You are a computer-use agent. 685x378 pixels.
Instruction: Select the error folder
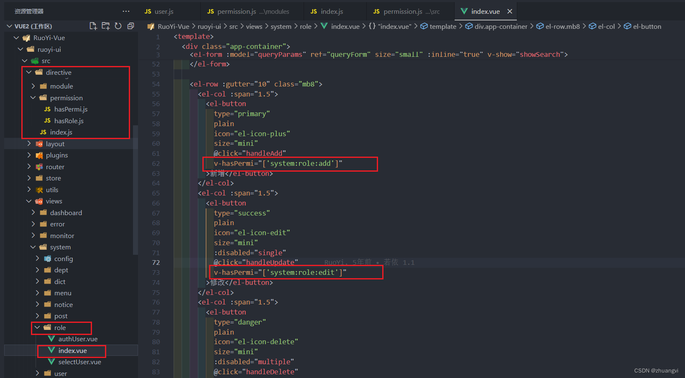57,224
